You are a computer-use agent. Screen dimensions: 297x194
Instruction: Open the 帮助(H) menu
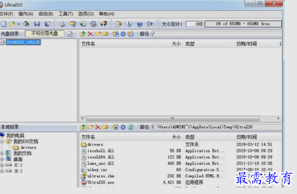(106, 14)
